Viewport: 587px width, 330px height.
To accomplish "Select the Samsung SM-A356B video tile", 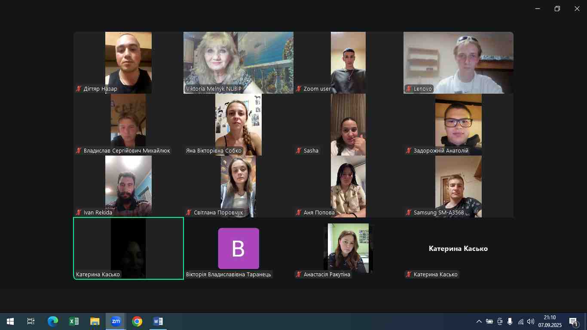I will point(459,186).
